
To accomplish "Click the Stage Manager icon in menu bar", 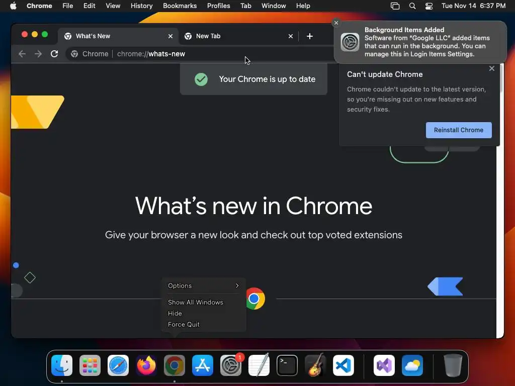I will 395,6.
